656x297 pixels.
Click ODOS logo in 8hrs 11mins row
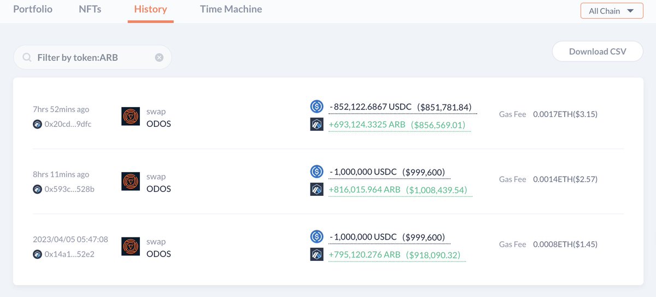(131, 182)
